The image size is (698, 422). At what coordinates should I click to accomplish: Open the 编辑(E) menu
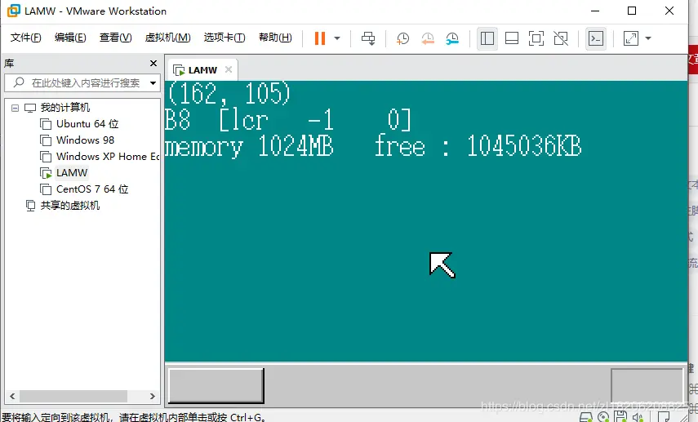(x=70, y=38)
